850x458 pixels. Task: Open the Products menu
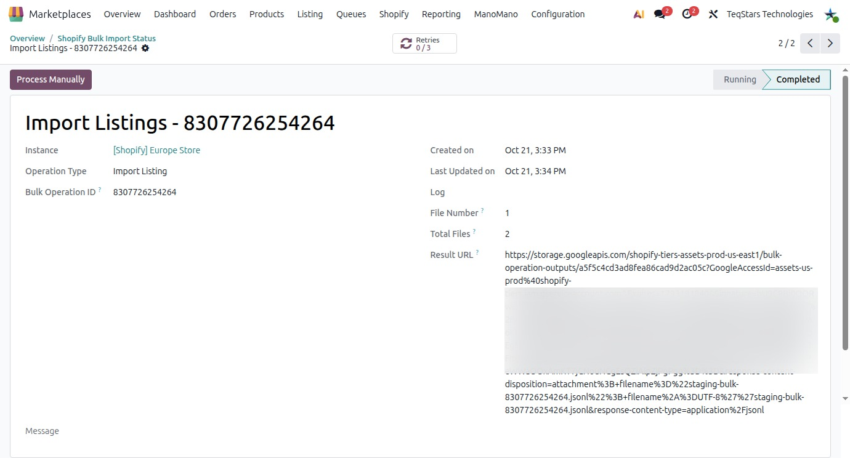click(x=267, y=14)
